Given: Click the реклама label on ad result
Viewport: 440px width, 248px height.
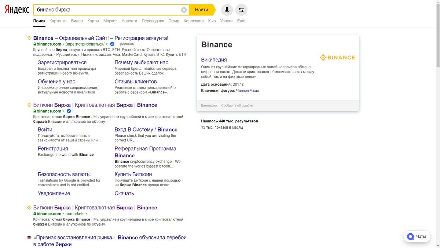Looking at the screenshot, I should point(127,44).
